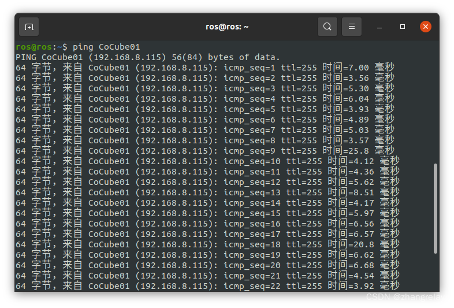Open the hamburger menu
Screen dimensions: 454x308
click(x=352, y=27)
